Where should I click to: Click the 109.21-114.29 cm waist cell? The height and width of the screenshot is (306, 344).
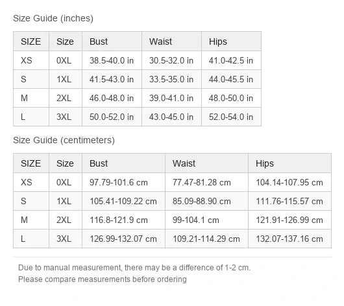(206, 239)
